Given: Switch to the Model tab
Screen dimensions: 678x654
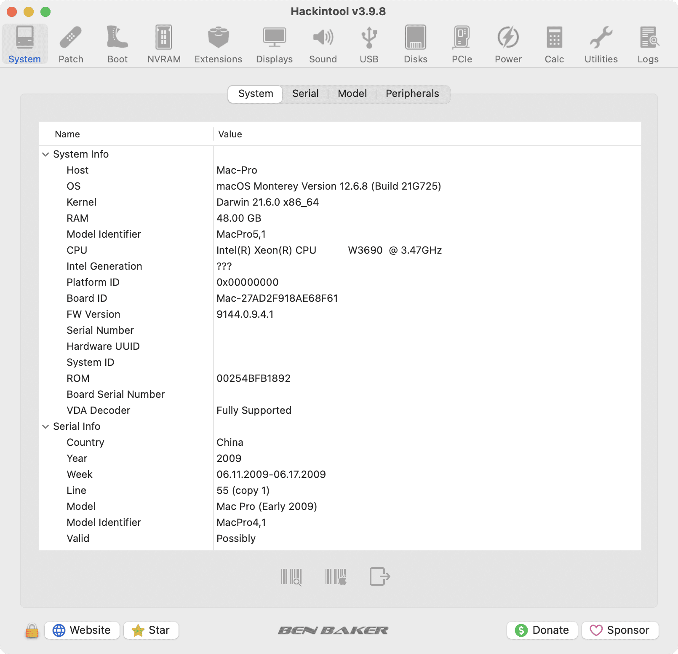Looking at the screenshot, I should (x=352, y=94).
